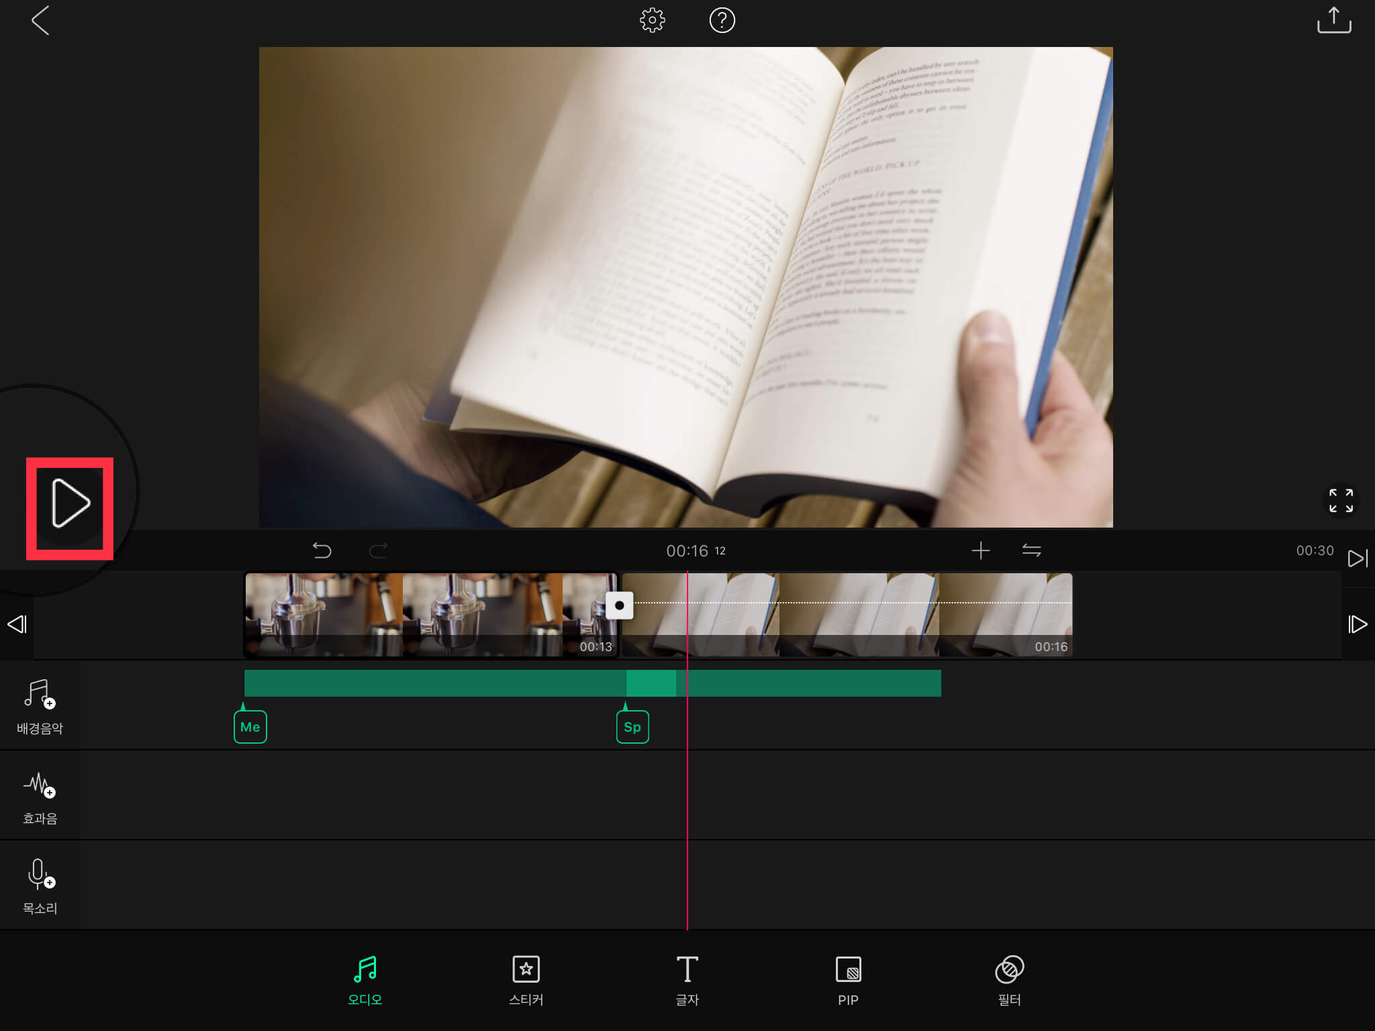The image size is (1375, 1031).
Task: Tap the swap arrows reorder icon
Action: point(1031,550)
